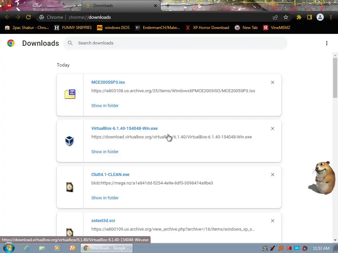Click the browser forward arrow

[18, 17]
